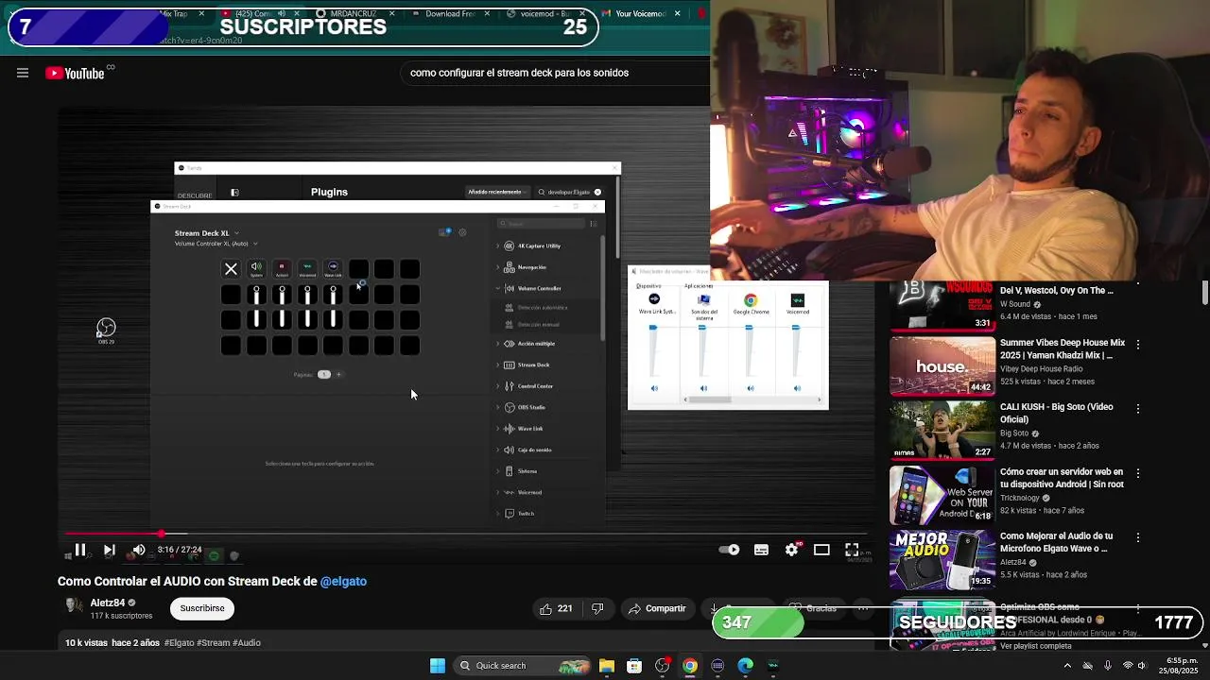1210x680 pixels.
Task: Switch to the MRDANCRUZ browser tab
Action: (354, 13)
